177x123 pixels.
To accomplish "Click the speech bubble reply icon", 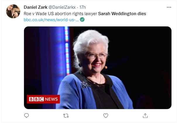I will point(27,115).
